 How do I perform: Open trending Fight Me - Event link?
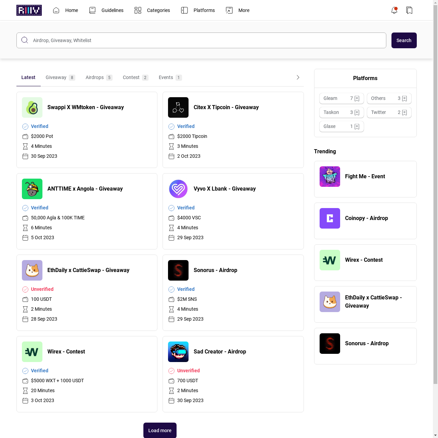365,177
